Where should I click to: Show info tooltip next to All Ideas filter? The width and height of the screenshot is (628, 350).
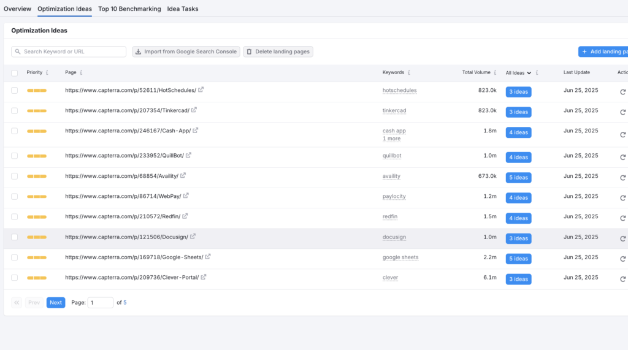tap(537, 72)
